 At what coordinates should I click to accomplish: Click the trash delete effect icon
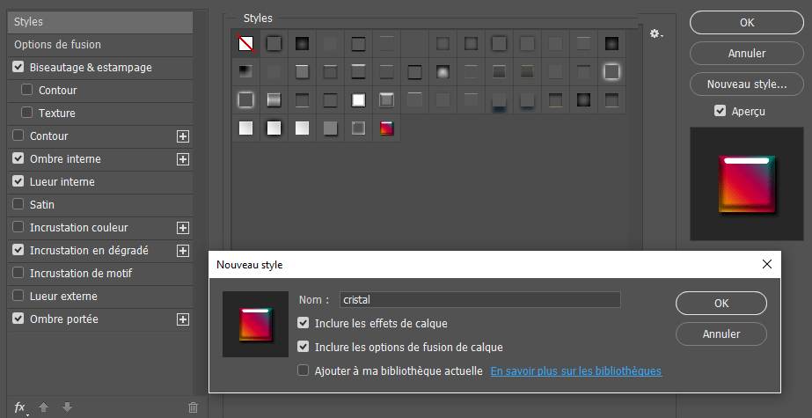(x=194, y=407)
